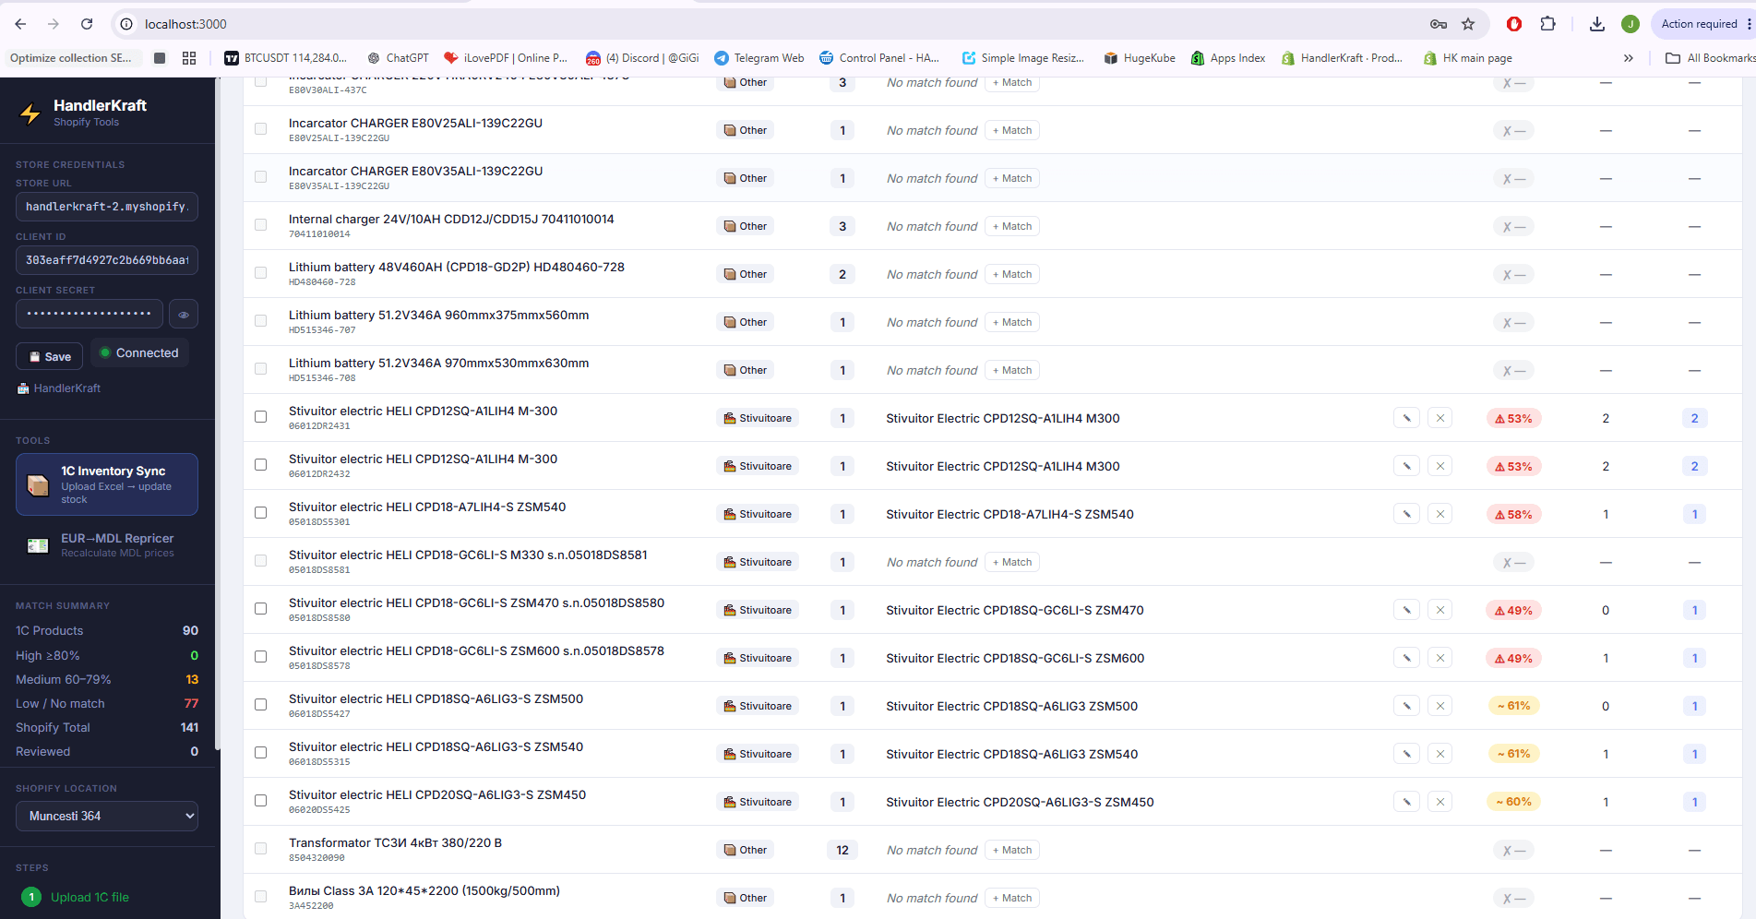Edit match for CPD18SQ-A6LIG3-S ZSM540 row
This screenshot has height=919, width=1756.
coord(1406,754)
